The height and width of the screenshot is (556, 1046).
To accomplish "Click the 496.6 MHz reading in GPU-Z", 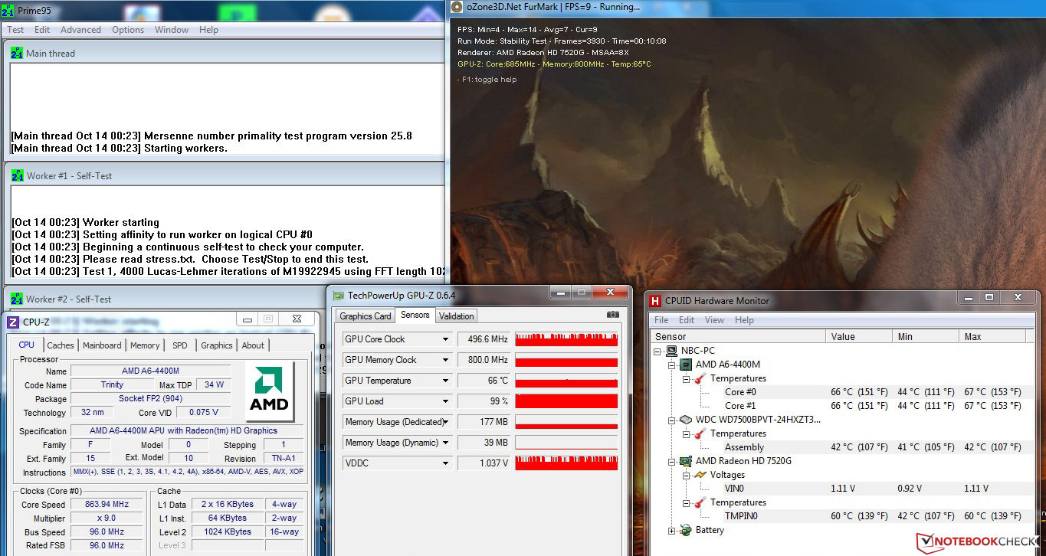I will click(484, 339).
